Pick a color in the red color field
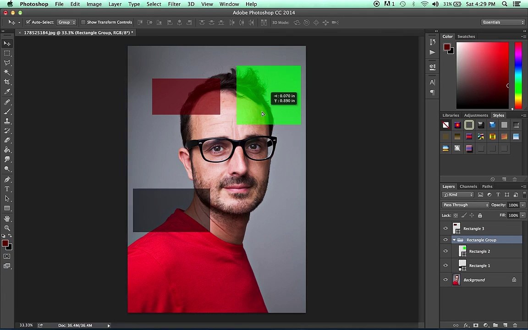This screenshot has height=330, width=528. (482, 75)
